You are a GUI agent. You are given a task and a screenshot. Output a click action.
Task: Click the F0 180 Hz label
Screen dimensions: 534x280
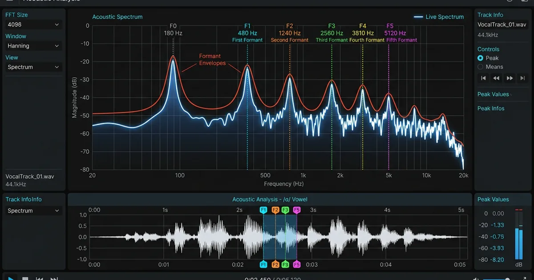[x=173, y=30]
